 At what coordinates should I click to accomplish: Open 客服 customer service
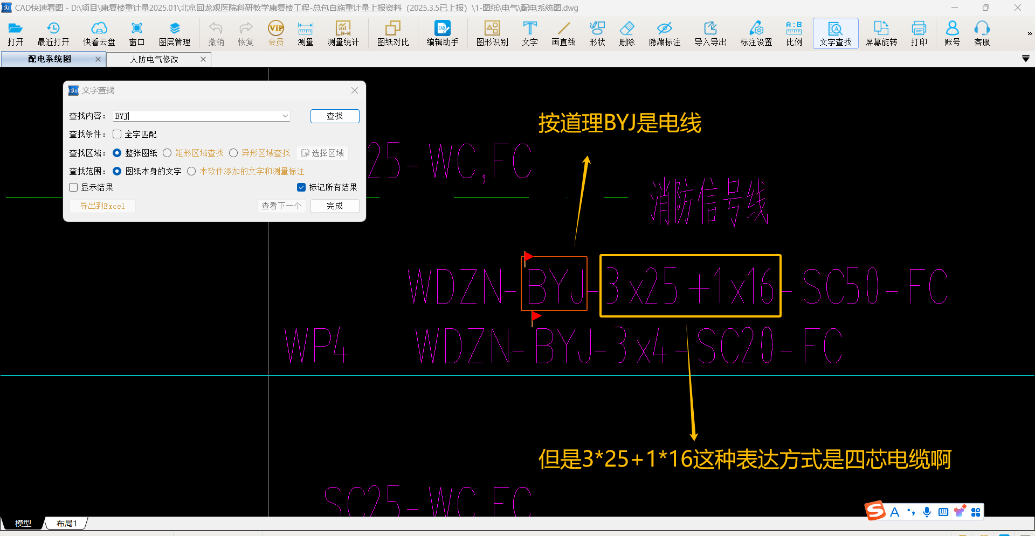coord(982,33)
